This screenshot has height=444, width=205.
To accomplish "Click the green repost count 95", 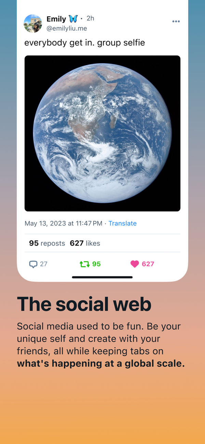I will point(96,264).
